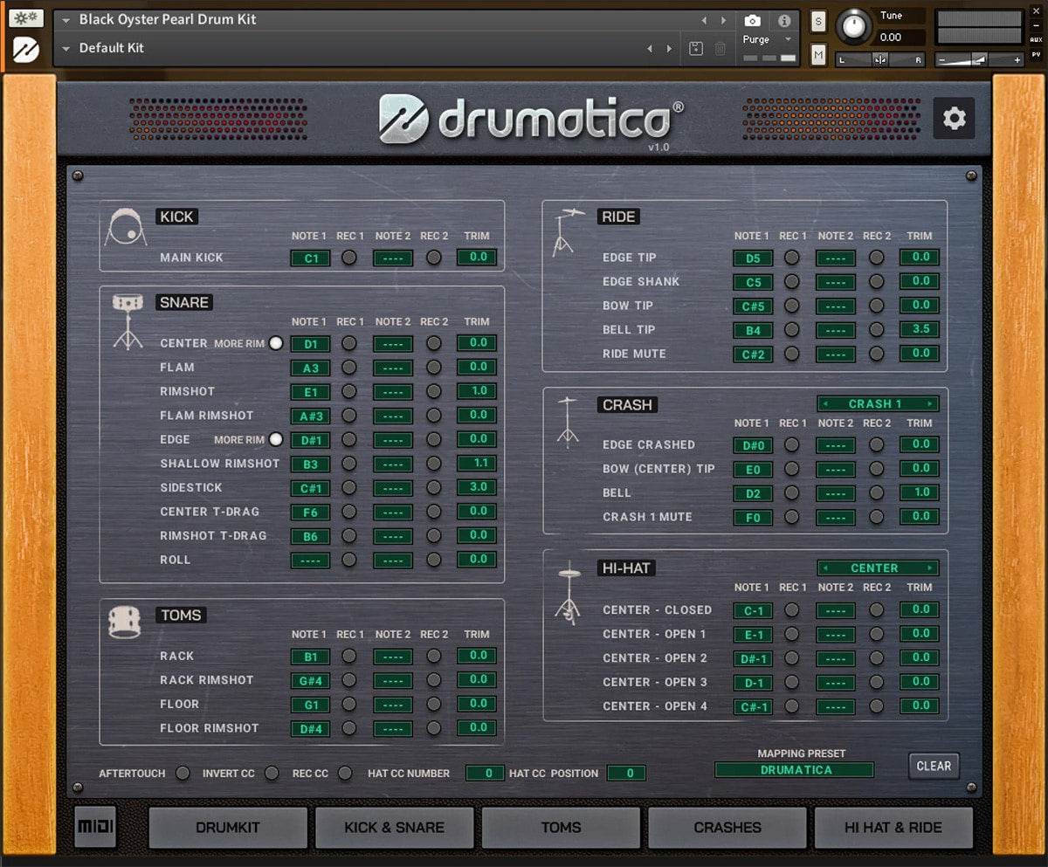The width and height of the screenshot is (1048, 867).
Task: Go to next instrument with right arrow
Action: [x=723, y=20]
